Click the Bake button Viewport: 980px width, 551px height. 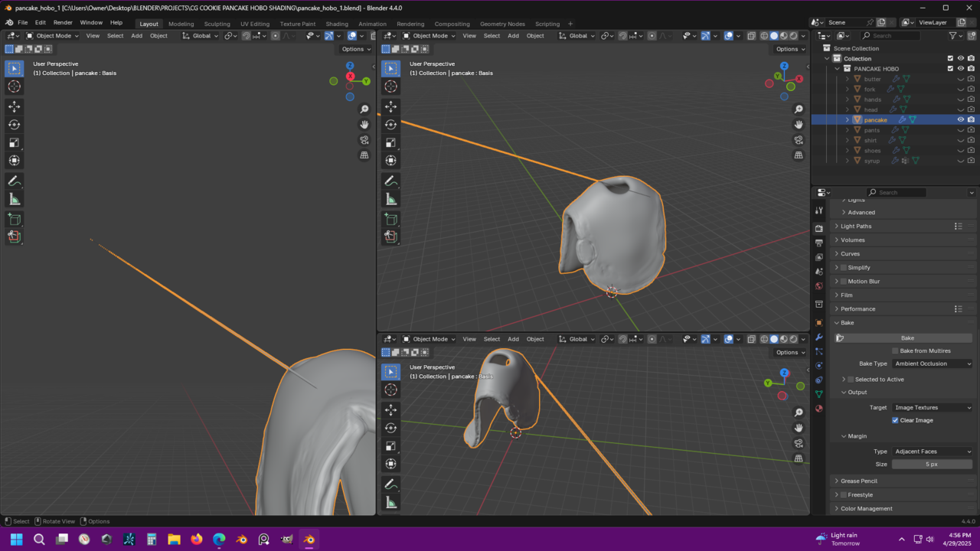[906, 337]
